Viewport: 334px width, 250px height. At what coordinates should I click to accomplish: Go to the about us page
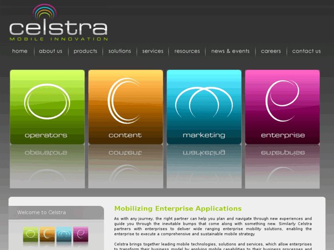coord(51,51)
